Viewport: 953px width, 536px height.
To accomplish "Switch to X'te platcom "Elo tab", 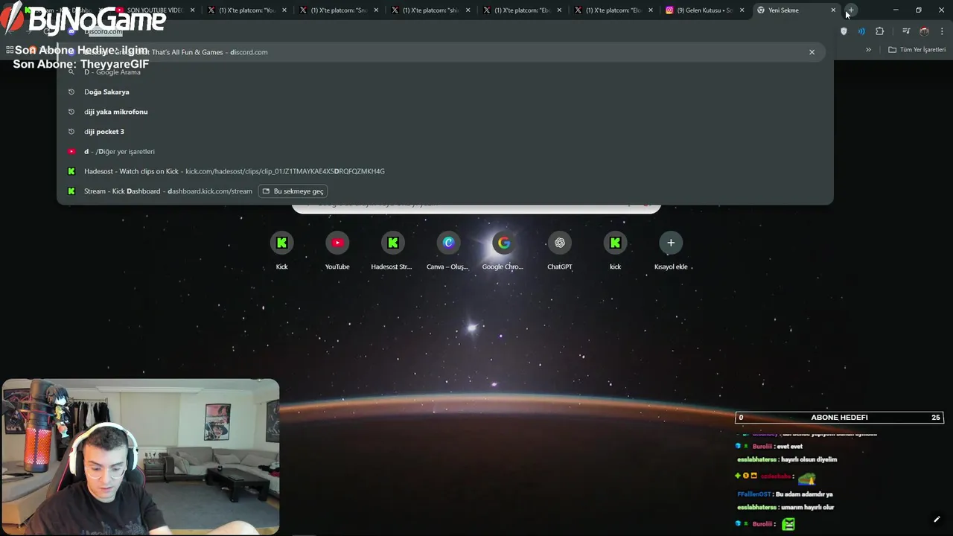I will 614,10.
